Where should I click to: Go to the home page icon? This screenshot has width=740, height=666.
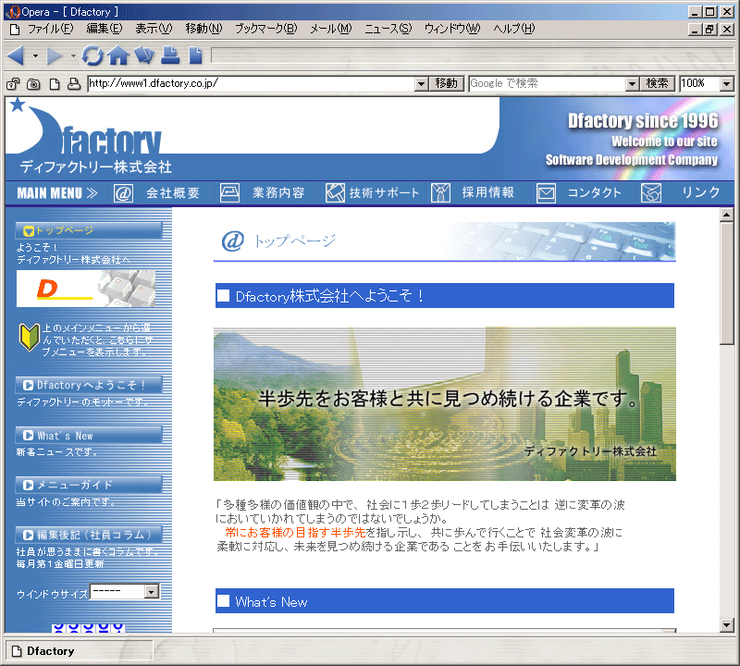coord(118,55)
